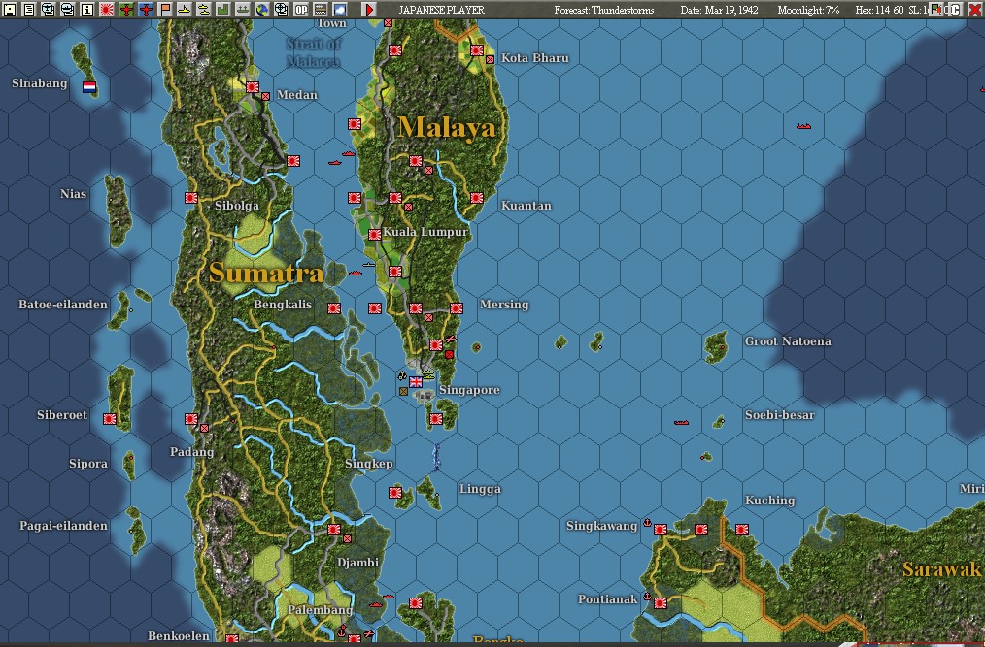This screenshot has width=985, height=647.
Task: Select red ship task force near Soebi-besar
Action: click(x=681, y=422)
